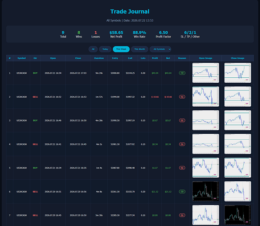Sort by the Symbol column header

22,58
